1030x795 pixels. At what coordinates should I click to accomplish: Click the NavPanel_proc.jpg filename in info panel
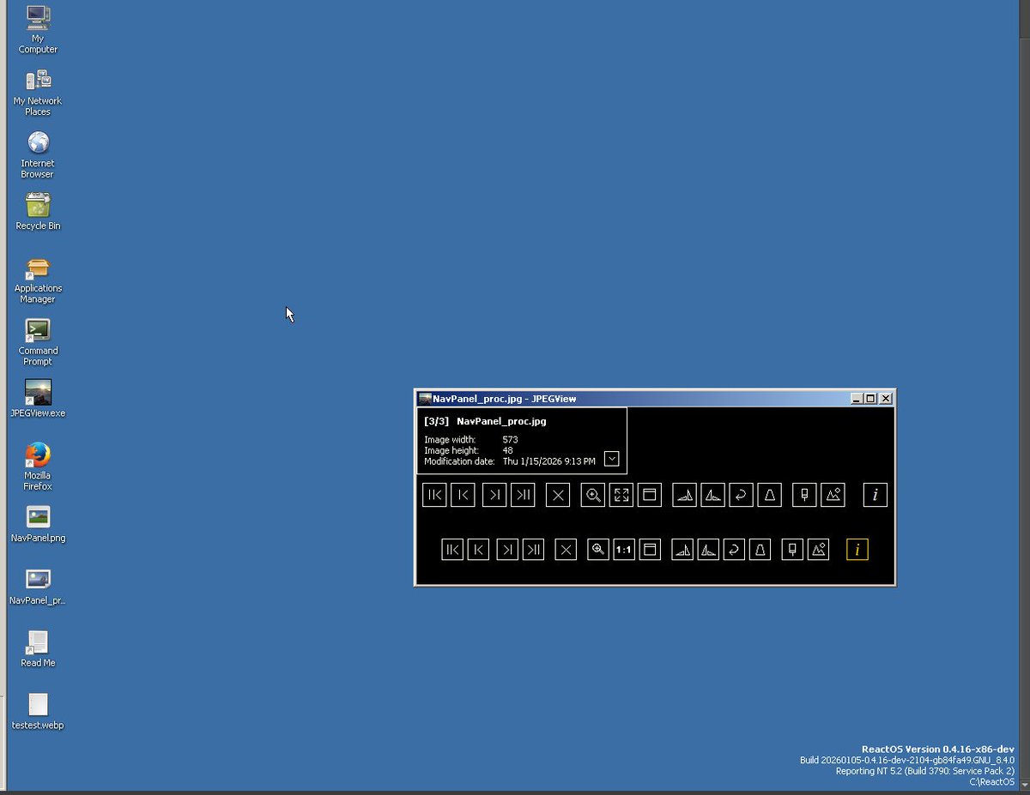(501, 421)
